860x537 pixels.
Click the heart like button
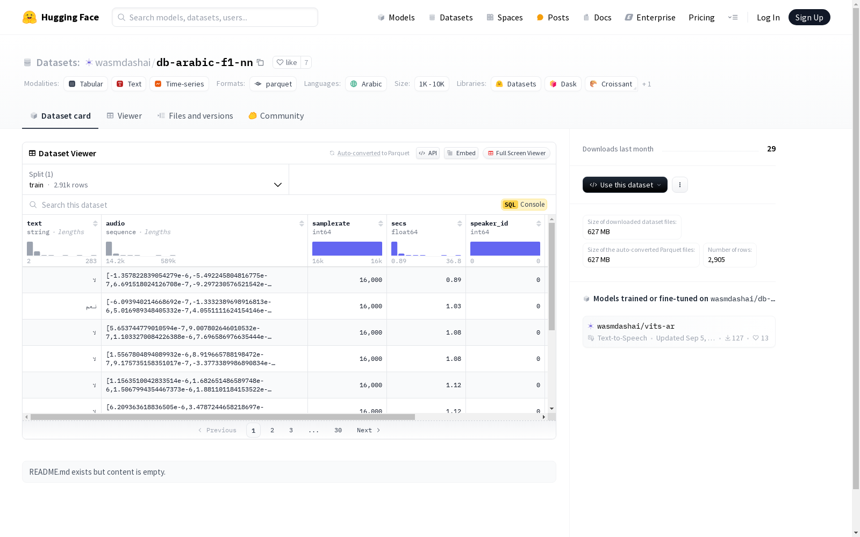tap(286, 62)
